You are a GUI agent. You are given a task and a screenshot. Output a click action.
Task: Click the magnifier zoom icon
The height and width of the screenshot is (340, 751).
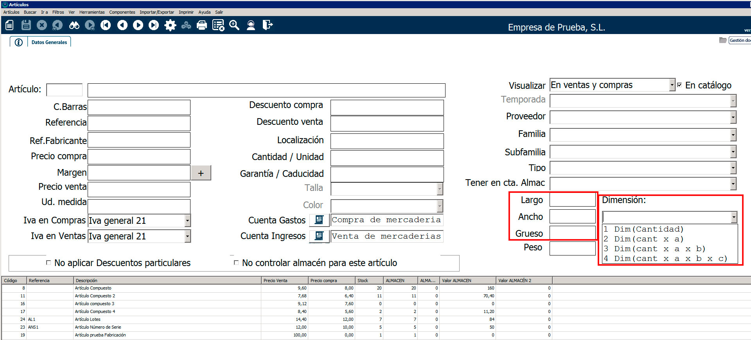(234, 25)
